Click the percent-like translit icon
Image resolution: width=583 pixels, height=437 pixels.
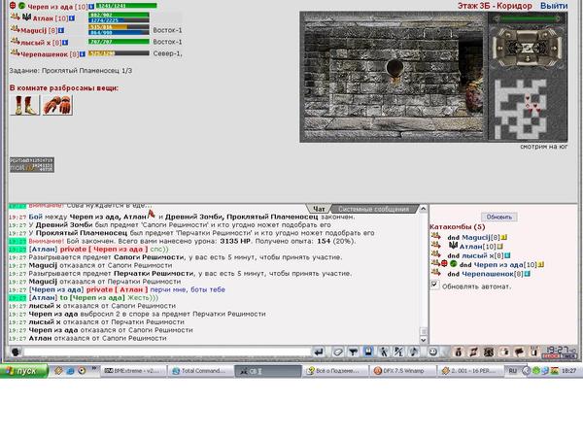point(398,352)
